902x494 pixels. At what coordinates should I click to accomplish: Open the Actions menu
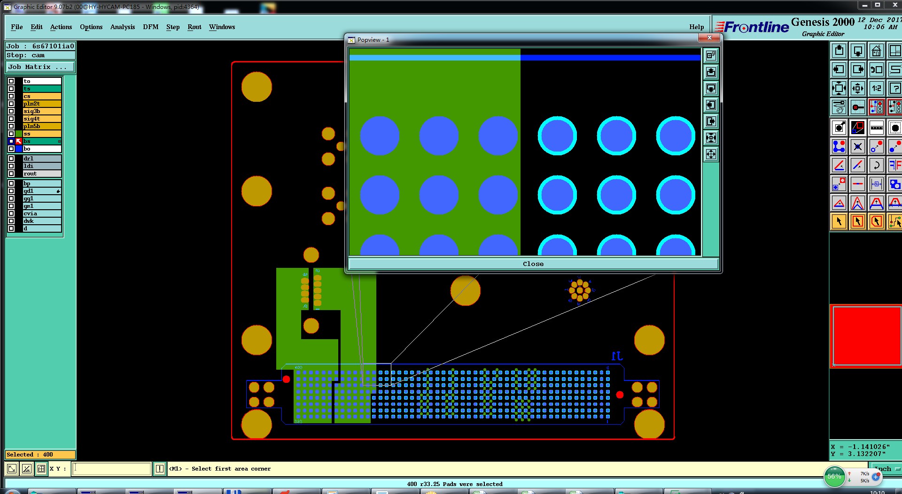[x=61, y=27]
